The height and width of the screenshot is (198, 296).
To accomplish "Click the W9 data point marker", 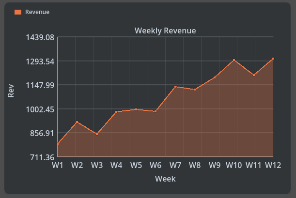I will tap(215, 77).
